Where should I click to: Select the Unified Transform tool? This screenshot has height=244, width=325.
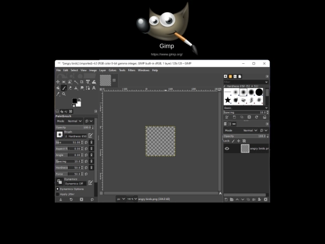[88, 82]
